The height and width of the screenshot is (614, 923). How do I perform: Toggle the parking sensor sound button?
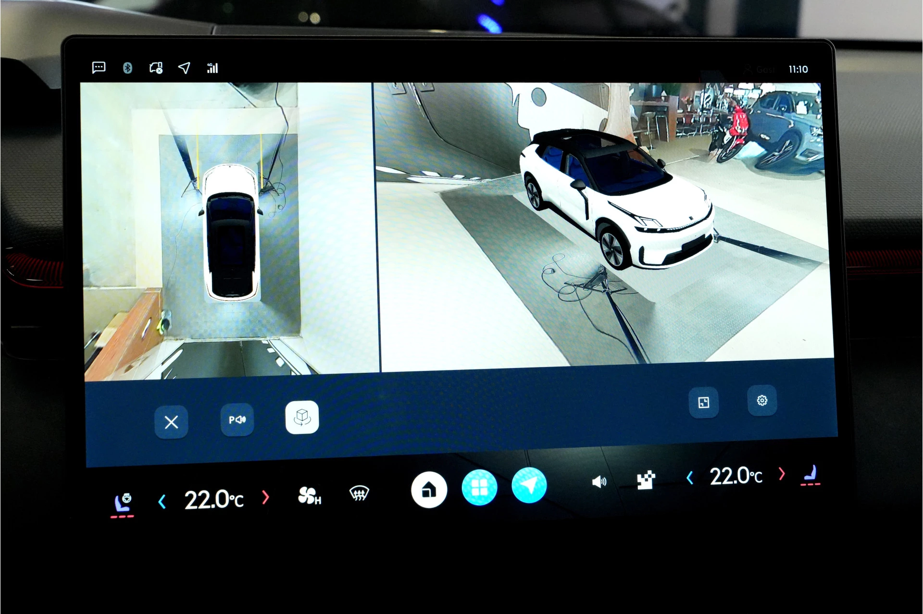pos(237,420)
